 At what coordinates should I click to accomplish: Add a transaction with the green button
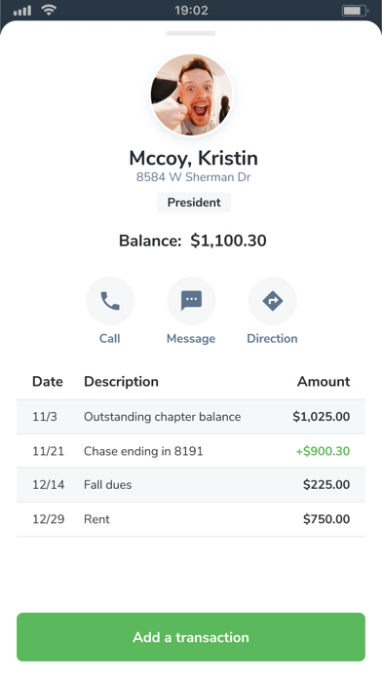pos(191,637)
